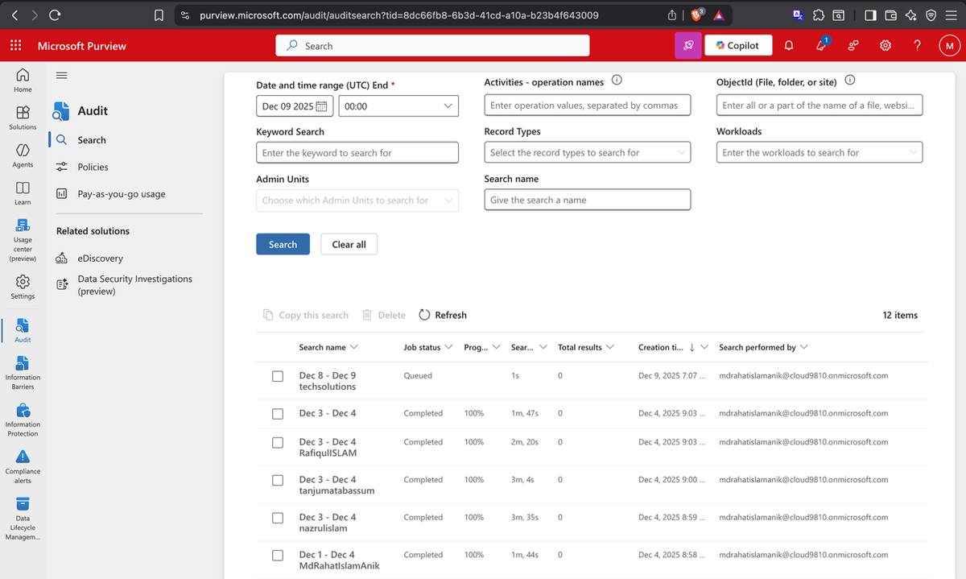Tick checkbox for nazrulislam search
The height and width of the screenshot is (579, 966).
[278, 518]
